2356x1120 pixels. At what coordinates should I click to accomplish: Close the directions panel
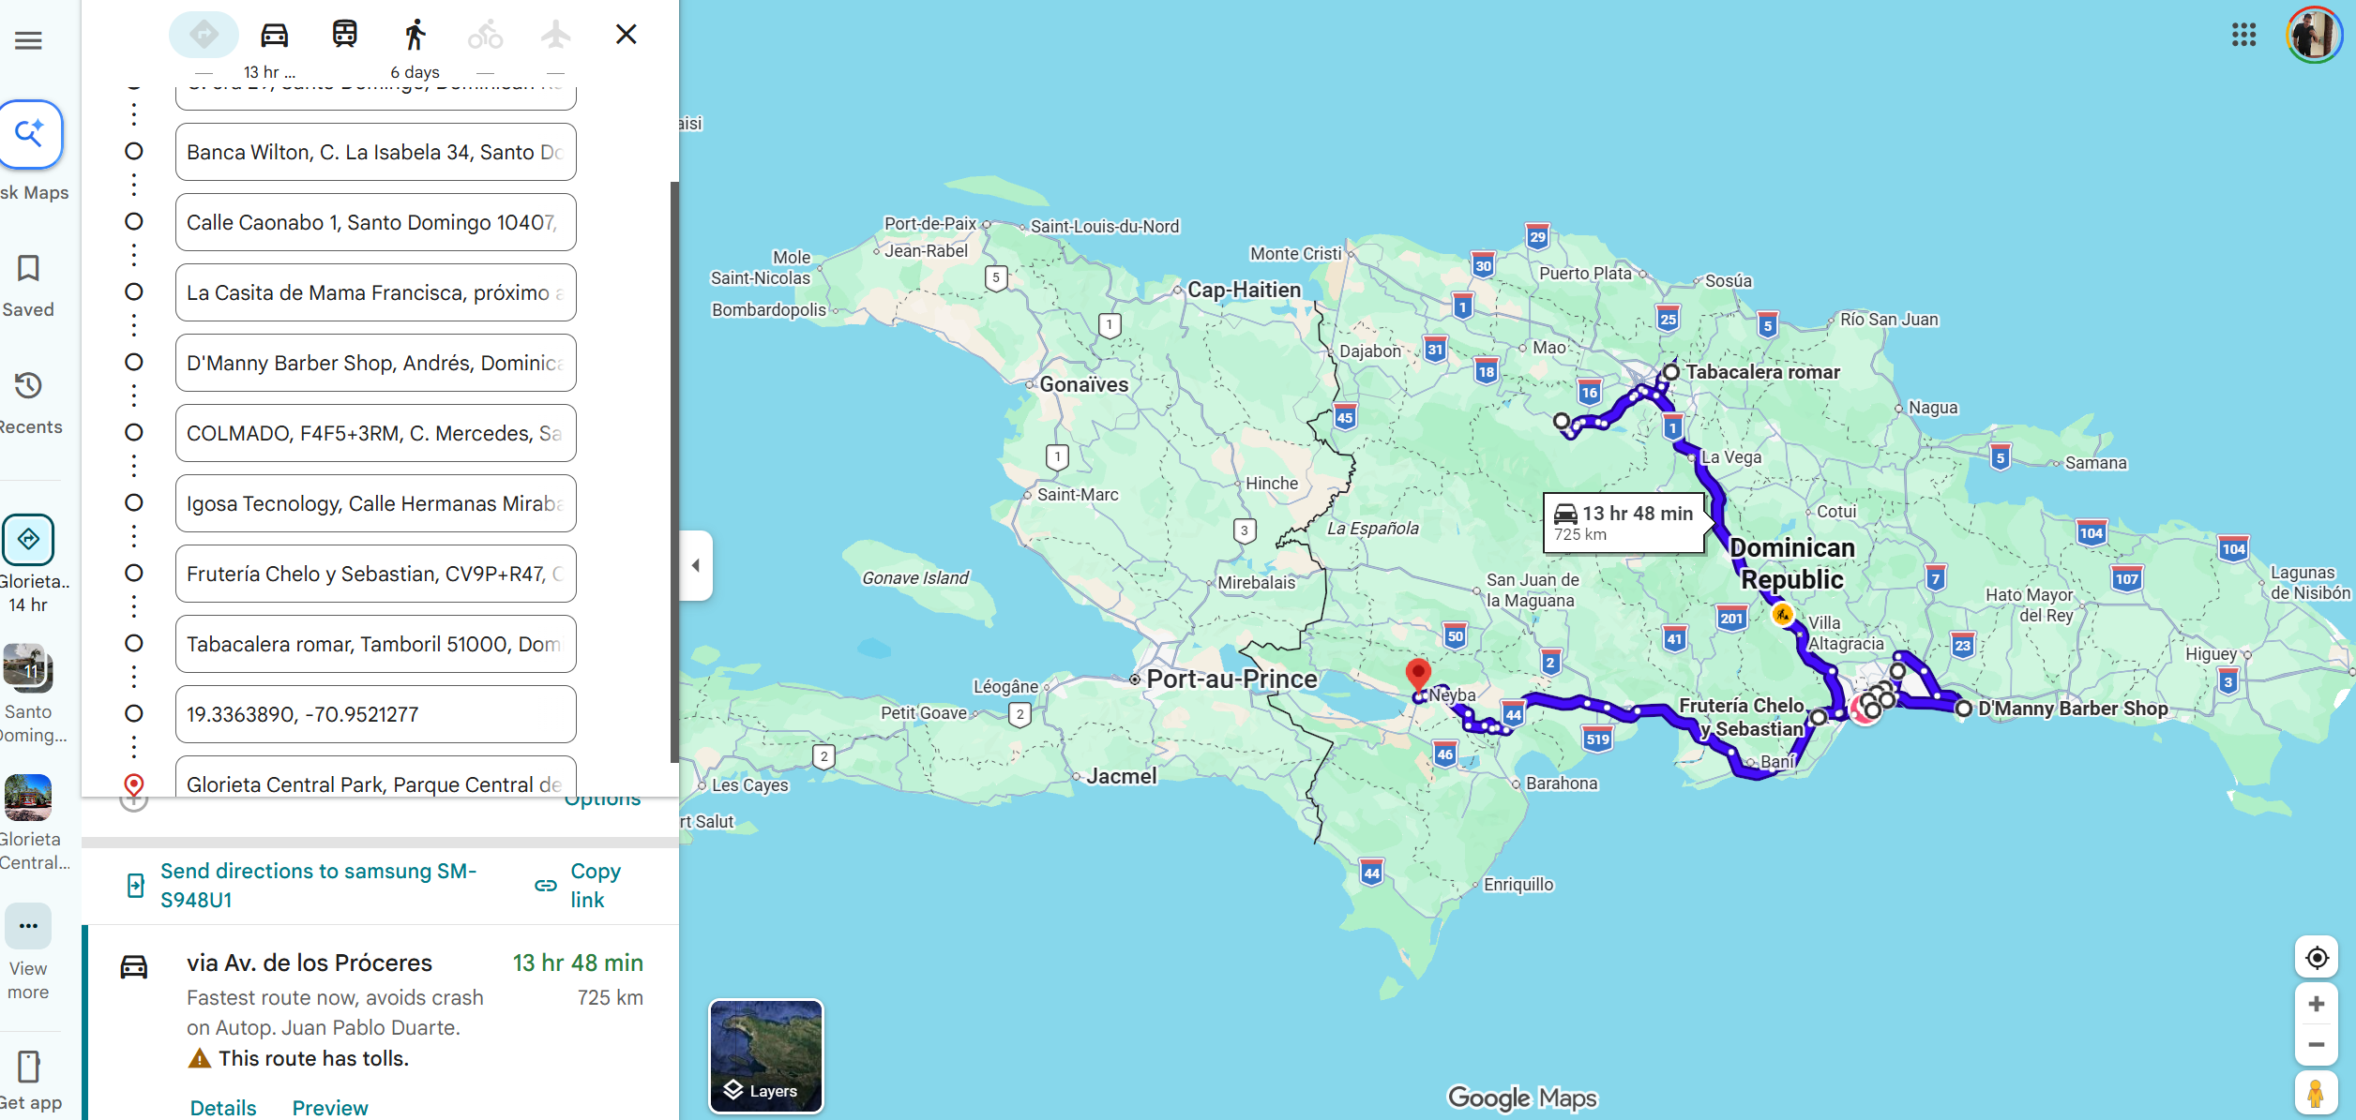626,35
